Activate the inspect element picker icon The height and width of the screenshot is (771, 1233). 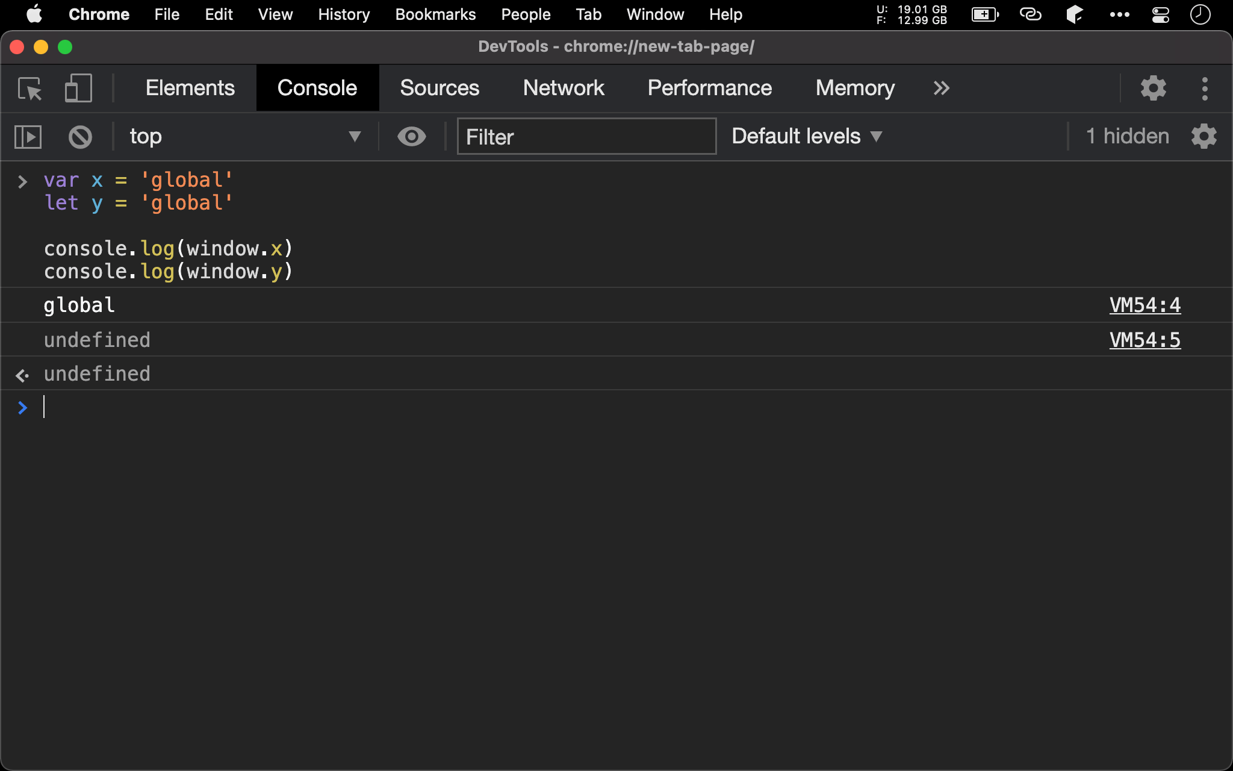(x=30, y=89)
